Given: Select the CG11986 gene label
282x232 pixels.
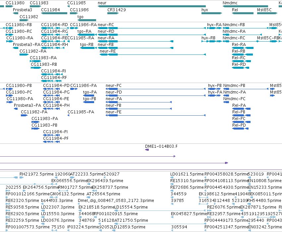Looking at the screenshot, I should click(79, 10).
